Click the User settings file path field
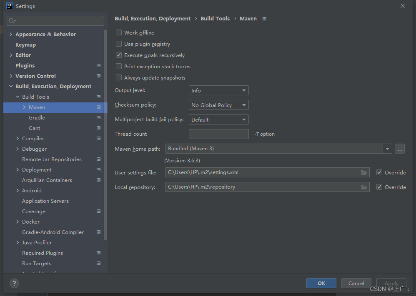 point(268,172)
